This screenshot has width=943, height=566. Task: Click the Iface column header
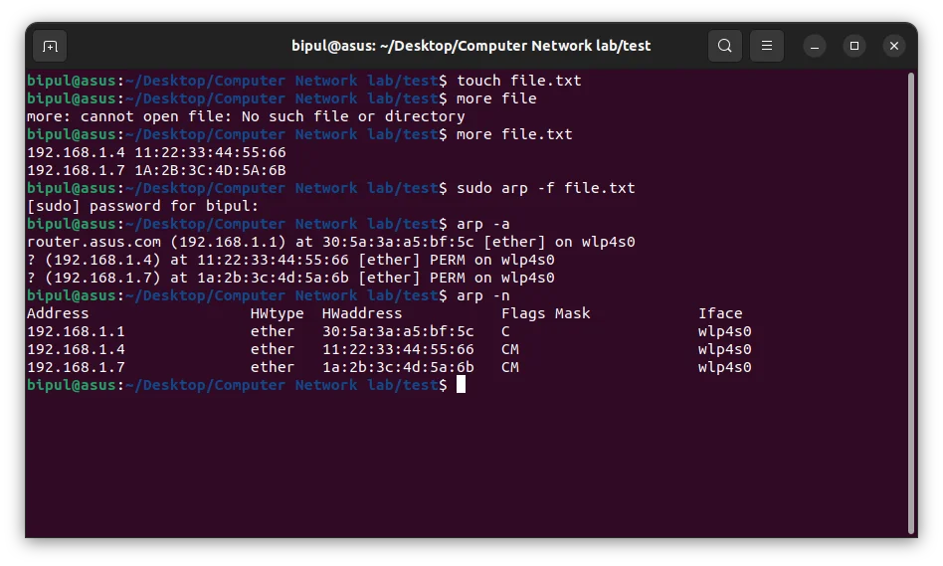pos(720,313)
